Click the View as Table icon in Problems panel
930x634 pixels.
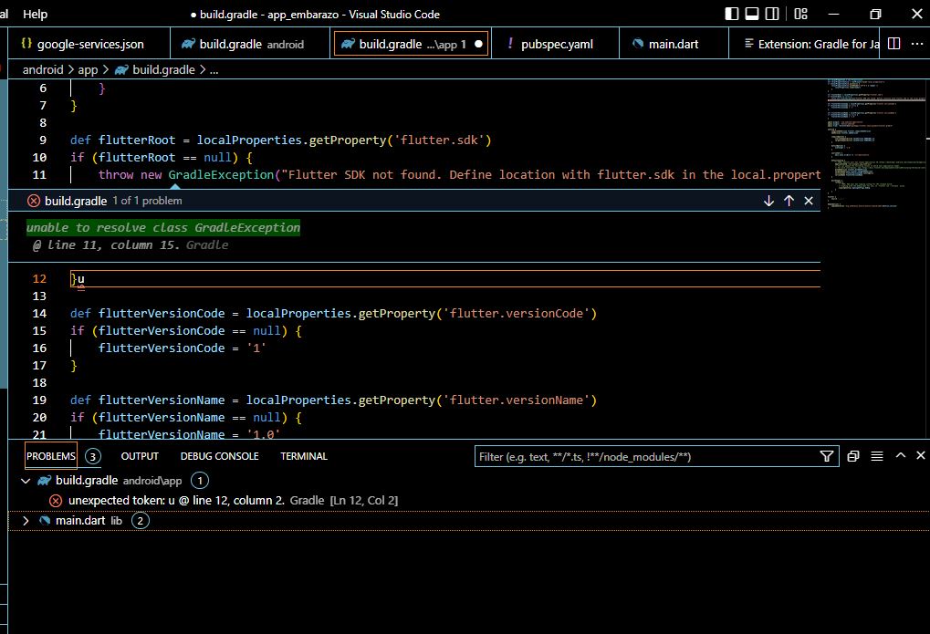(x=853, y=455)
